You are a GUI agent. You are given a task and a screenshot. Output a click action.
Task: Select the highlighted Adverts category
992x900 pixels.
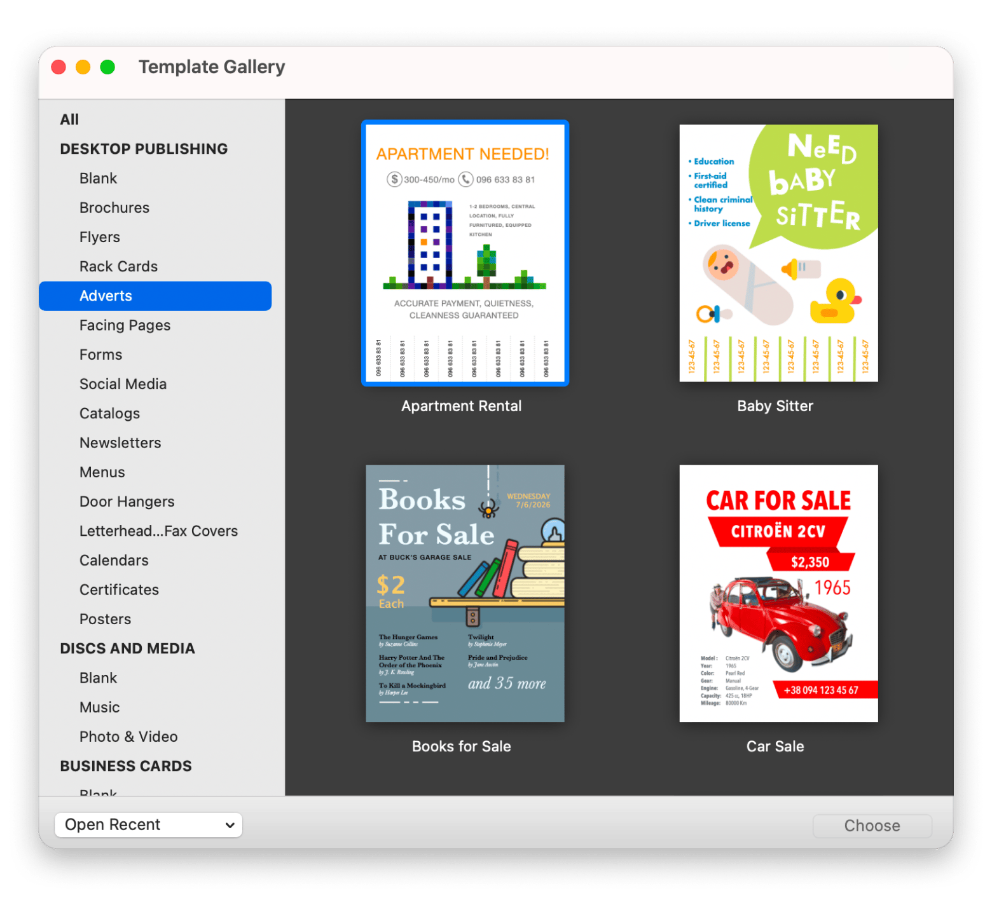pos(155,296)
